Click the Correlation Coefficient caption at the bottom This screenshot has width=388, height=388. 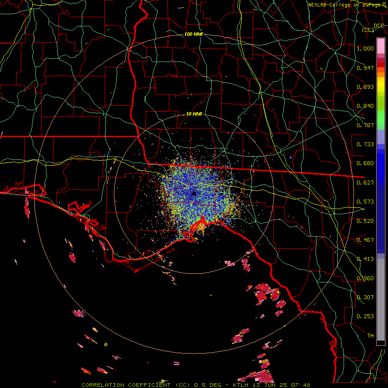tap(196, 385)
